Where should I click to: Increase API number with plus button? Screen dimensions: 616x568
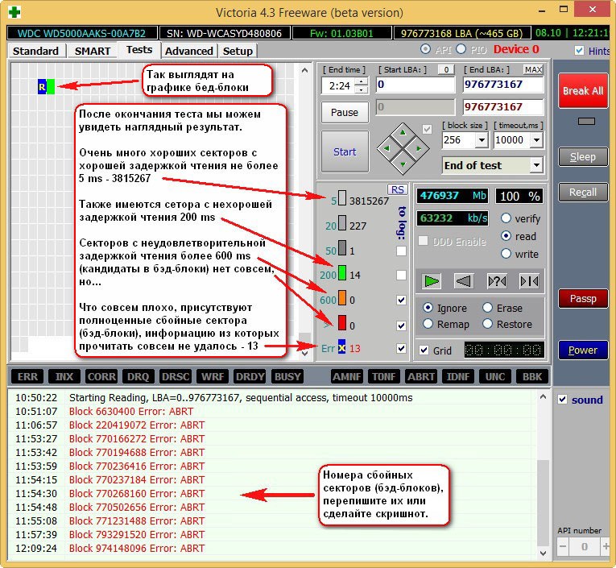606,546
